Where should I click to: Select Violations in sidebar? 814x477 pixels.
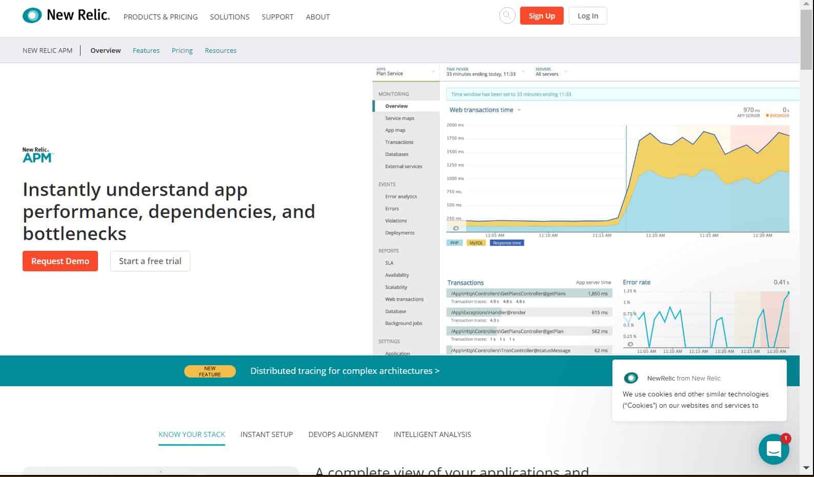click(396, 221)
